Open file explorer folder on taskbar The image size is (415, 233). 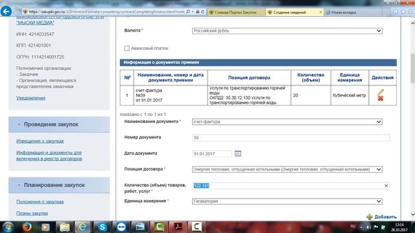tap(64, 227)
